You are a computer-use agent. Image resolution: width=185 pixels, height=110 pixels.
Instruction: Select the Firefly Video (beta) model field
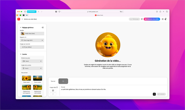32,33
